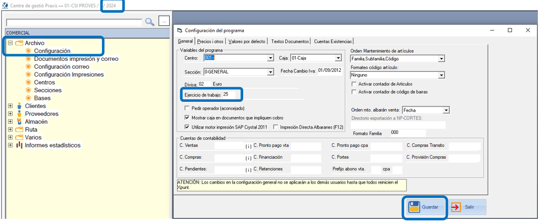Click the magnifier search icon
The height and width of the screenshot is (223, 541).
coord(150,22)
